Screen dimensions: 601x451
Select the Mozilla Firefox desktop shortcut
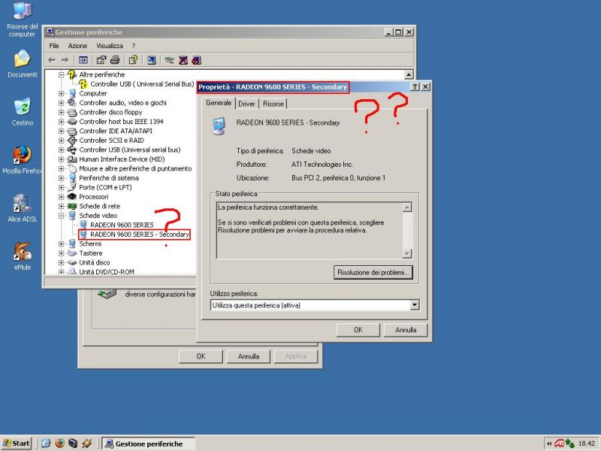click(x=23, y=160)
